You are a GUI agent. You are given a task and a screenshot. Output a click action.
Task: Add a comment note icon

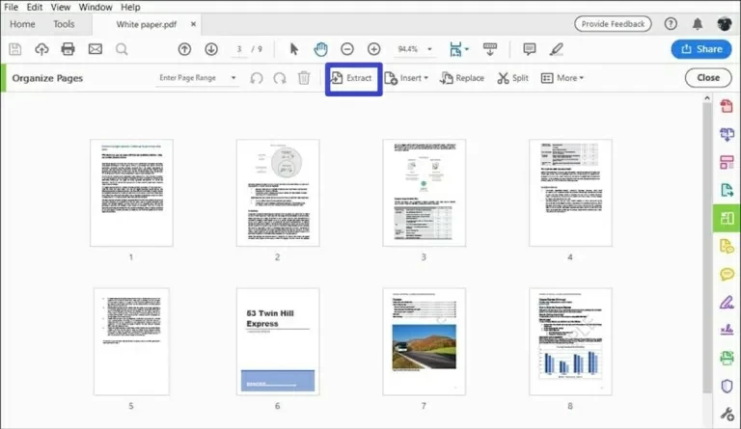coord(530,49)
